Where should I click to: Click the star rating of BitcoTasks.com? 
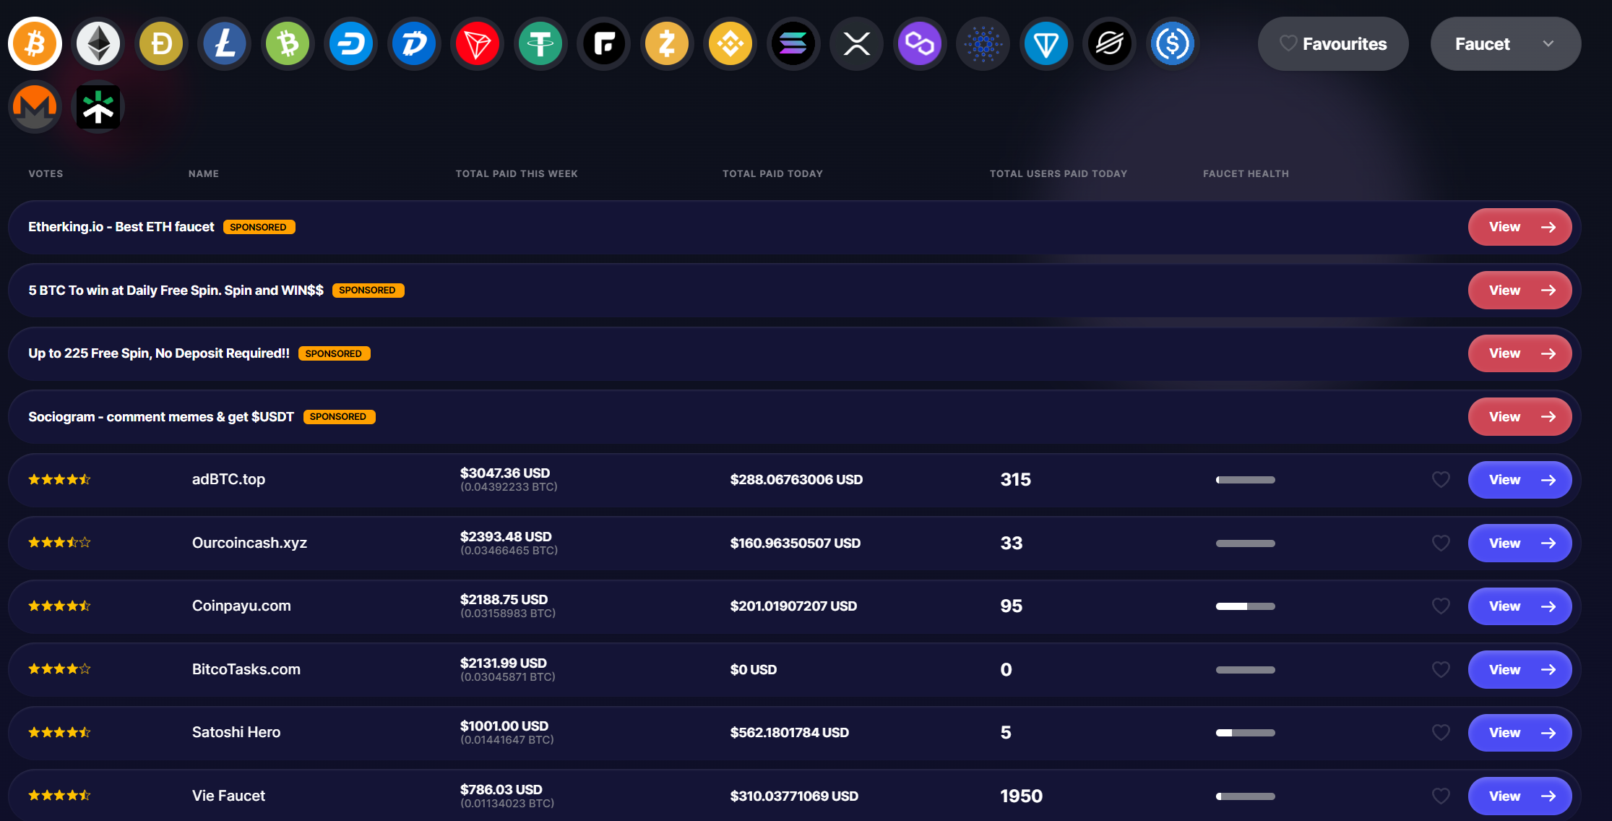[59, 669]
